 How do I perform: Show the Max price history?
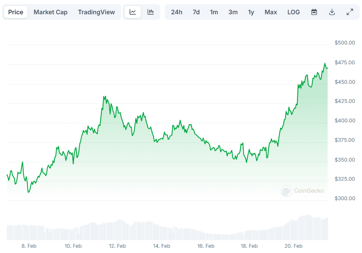(271, 12)
